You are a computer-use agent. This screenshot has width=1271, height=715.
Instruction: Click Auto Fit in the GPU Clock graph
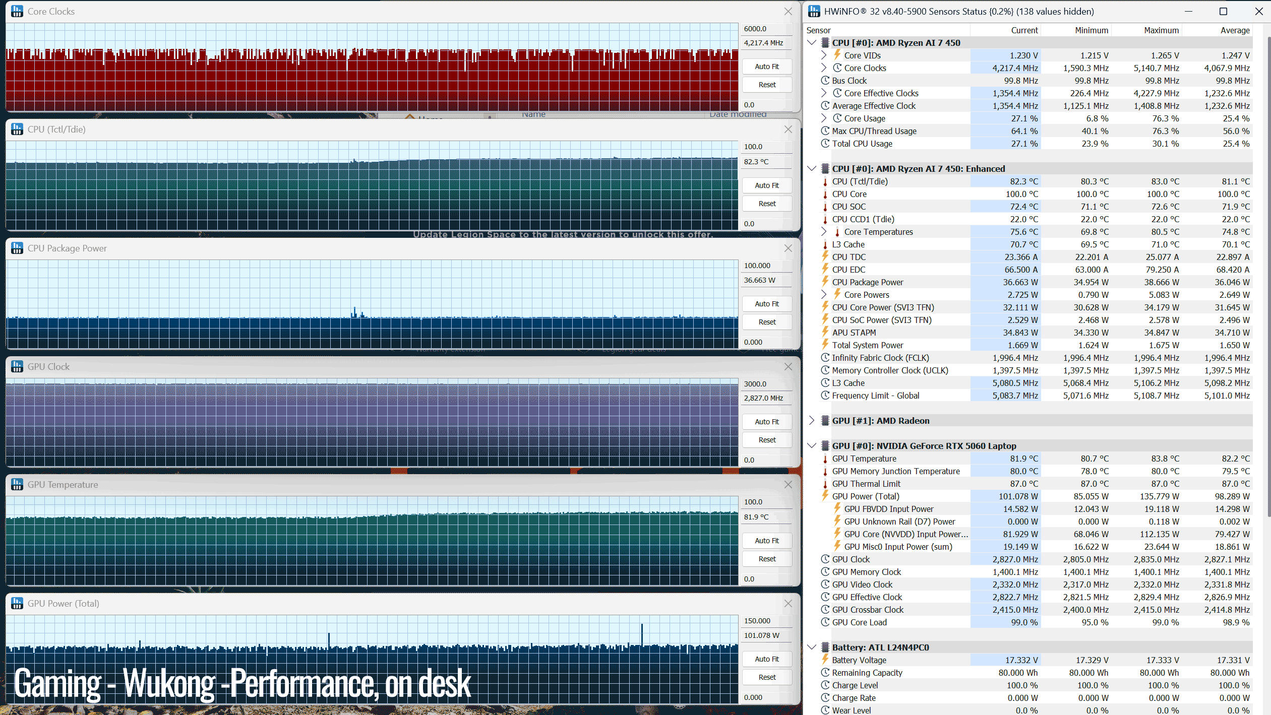tap(767, 422)
